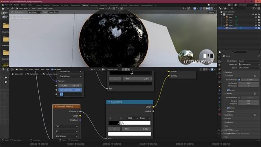
Task: Click the pan hand icon in node editor
Action: coord(6,82)
